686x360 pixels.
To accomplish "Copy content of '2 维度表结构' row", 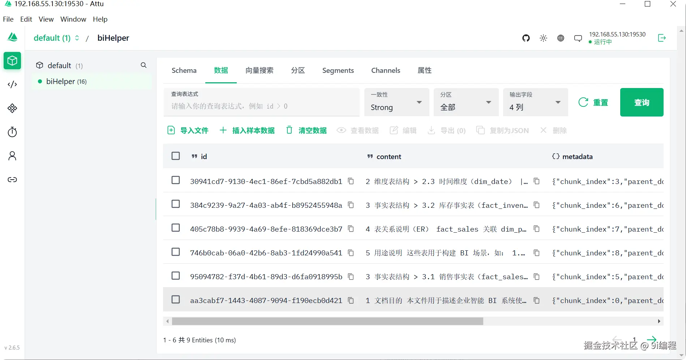I will 537,181.
